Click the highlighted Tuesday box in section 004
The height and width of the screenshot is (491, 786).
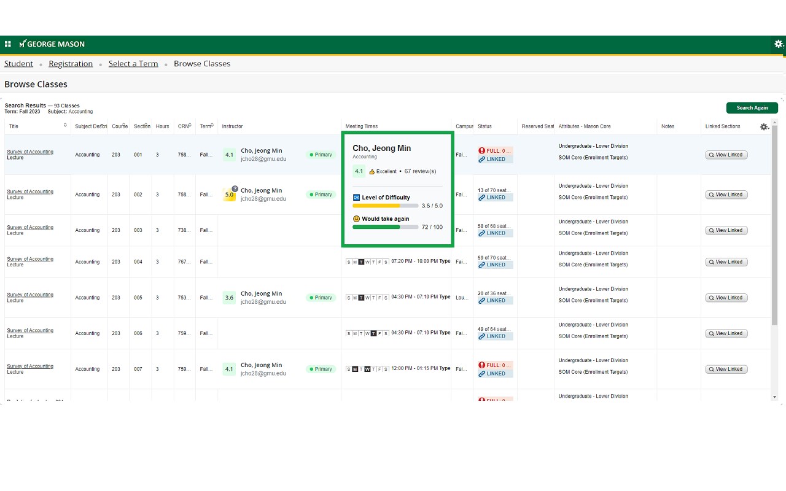click(x=361, y=262)
